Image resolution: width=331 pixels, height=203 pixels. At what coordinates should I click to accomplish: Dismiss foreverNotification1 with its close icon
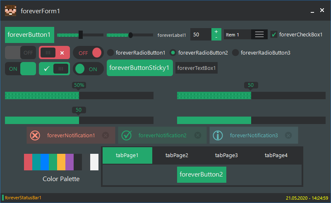tap(106, 135)
